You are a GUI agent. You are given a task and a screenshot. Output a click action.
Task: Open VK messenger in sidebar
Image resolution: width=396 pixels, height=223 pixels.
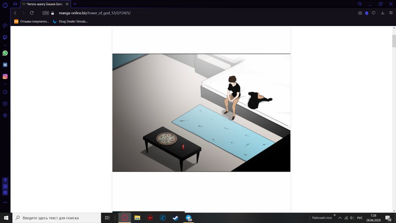click(5, 65)
